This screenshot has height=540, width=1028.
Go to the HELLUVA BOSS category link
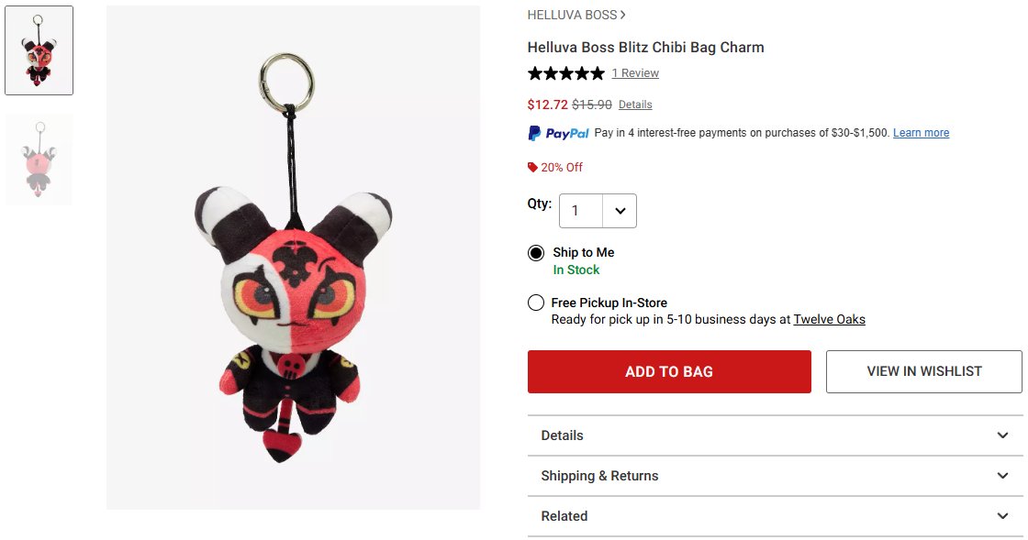[x=573, y=15]
